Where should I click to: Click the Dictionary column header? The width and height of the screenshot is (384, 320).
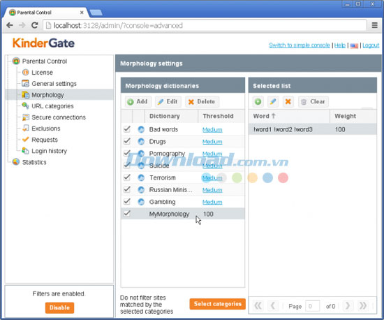tap(171, 116)
